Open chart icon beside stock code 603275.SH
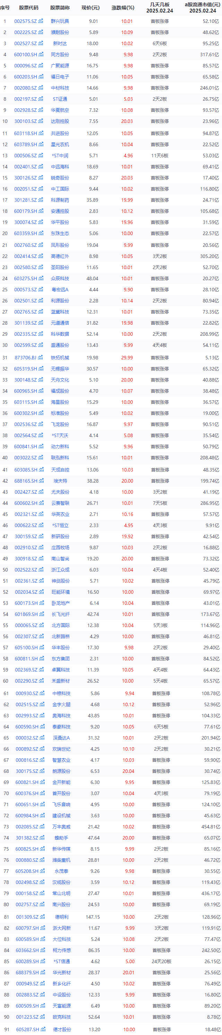The image size is (222, 1035). (x=41, y=278)
